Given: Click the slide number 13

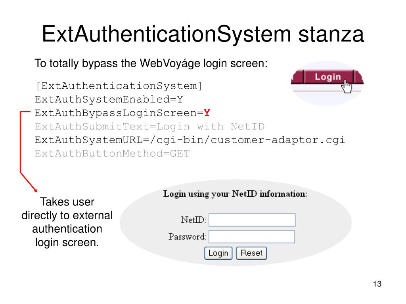Looking at the screenshot, I should 377,284.
